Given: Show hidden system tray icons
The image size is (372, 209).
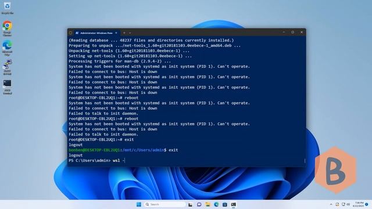Looking at the screenshot, I should (x=331, y=204).
